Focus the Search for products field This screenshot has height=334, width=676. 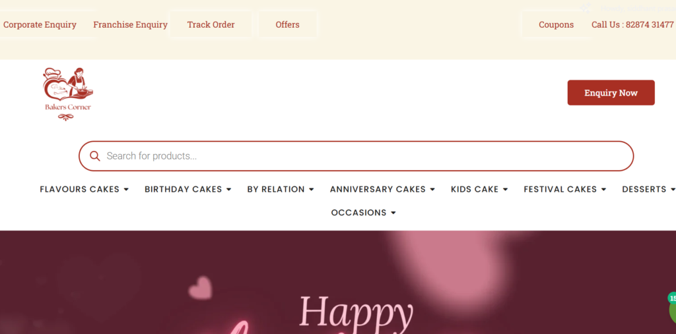pos(356,156)
